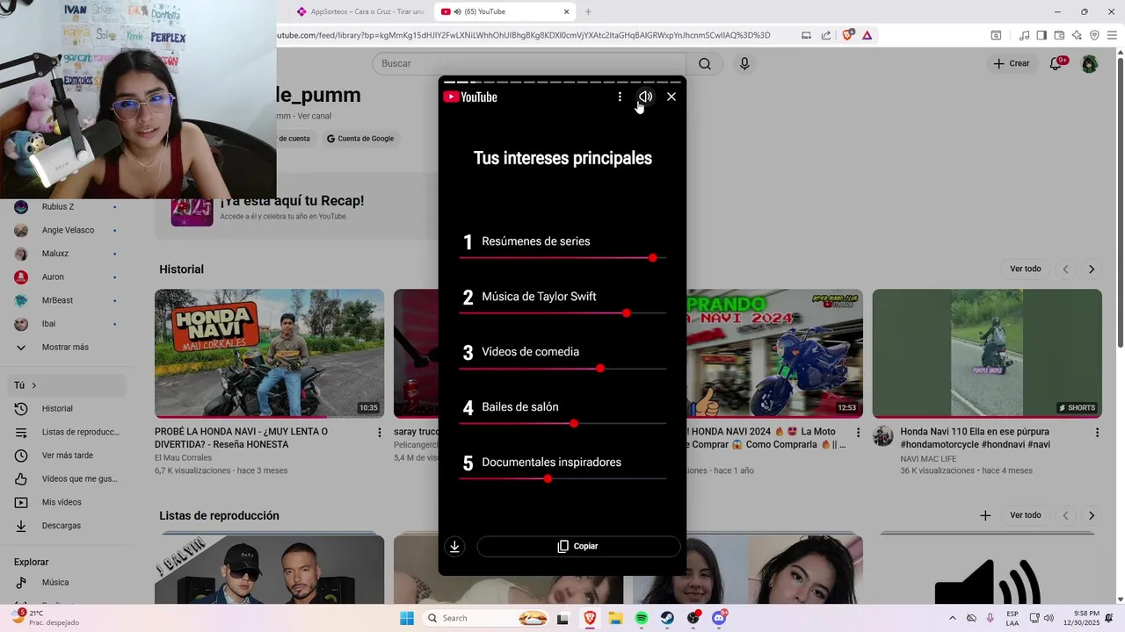Switch to AppSorteos Cara o Cruz tab
Screen dimensions: 1125x632
pos(360,11)
